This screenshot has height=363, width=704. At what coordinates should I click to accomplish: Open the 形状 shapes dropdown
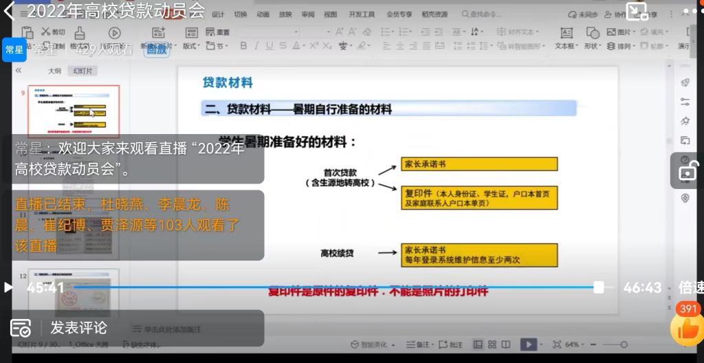pos(592,46)
